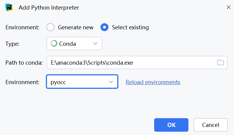Image resolution: width=234 pixels, height=135 pixels.
Task: Select the Generate new radio button
Action: coord(50,28)
